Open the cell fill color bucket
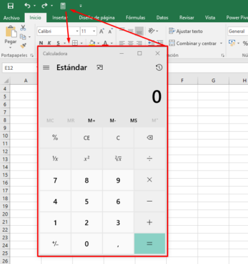The image size is (248, 264). (x=92, y=43)
